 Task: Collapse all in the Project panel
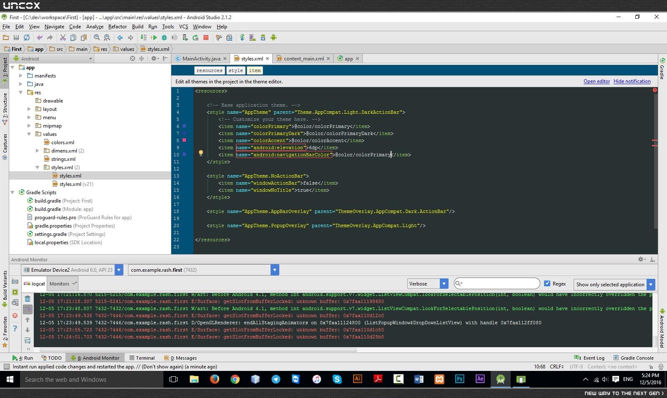(x=141, y=59)
